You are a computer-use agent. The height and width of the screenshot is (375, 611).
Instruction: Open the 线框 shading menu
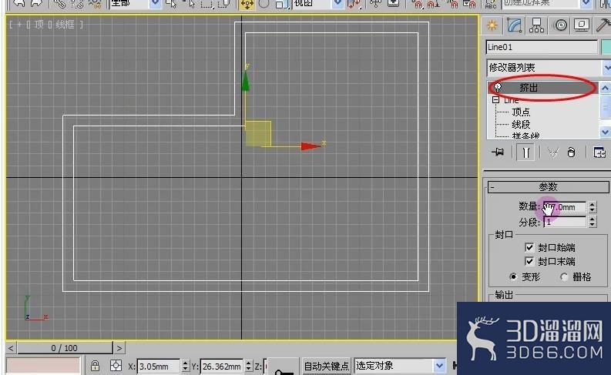65,25
